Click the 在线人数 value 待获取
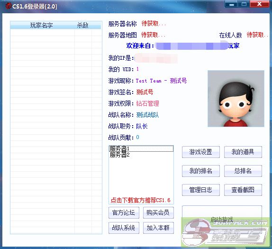This screenshot has width=272, height=249. coord(257,35)
